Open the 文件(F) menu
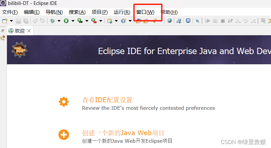Image resolution: width=271 pixels, height=148 pixels. click(x=10, y=12)
